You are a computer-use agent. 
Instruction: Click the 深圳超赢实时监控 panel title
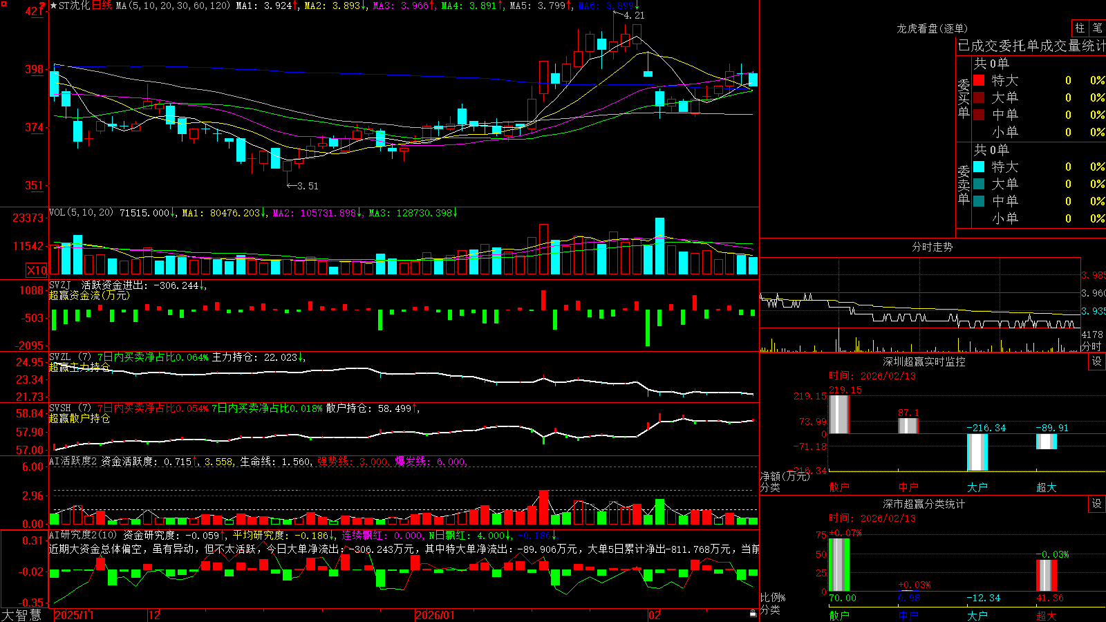[x=924, y=361]
